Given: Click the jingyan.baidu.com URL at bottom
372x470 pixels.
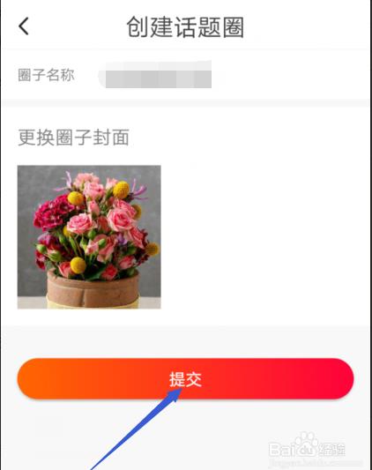Looking at the screenshot, I should click(x=315, y=464).
